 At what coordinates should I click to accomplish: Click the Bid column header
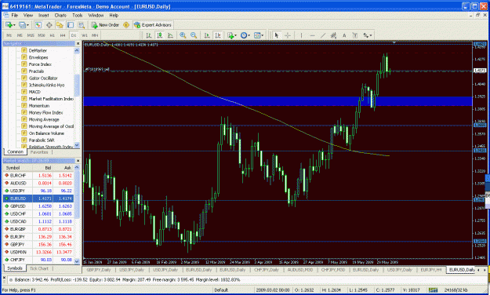[x=43, y=168]
